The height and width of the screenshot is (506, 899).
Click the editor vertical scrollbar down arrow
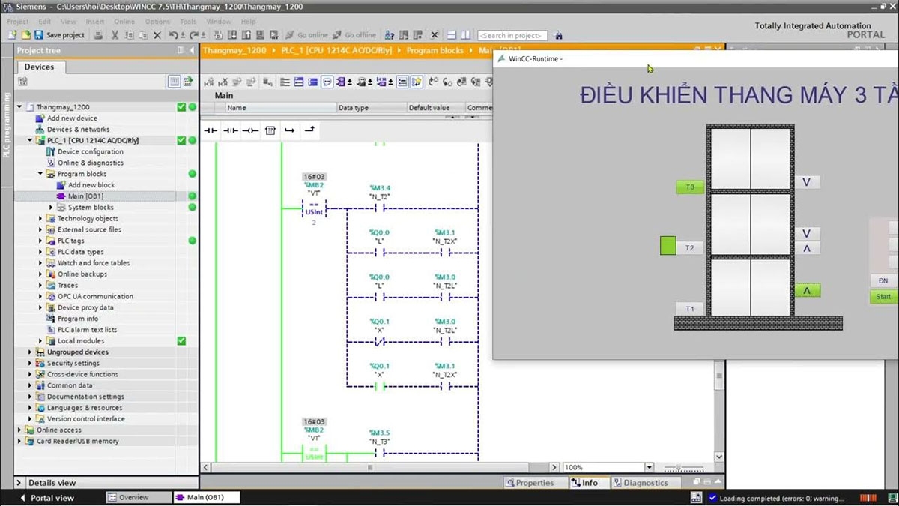(719, 457)
